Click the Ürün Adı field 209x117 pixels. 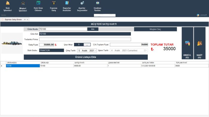coord(85,34)
